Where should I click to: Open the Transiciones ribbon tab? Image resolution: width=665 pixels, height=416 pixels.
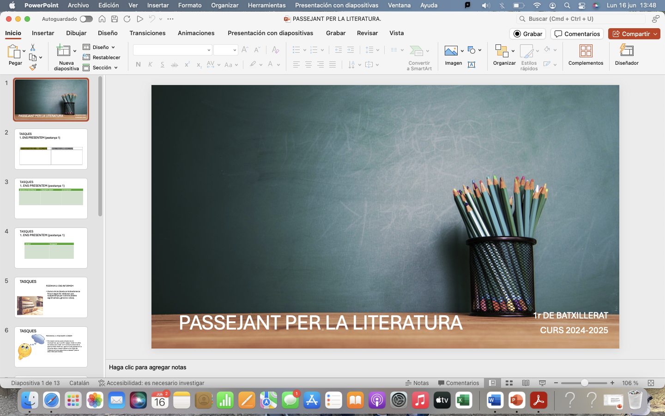tap(147, 33)
